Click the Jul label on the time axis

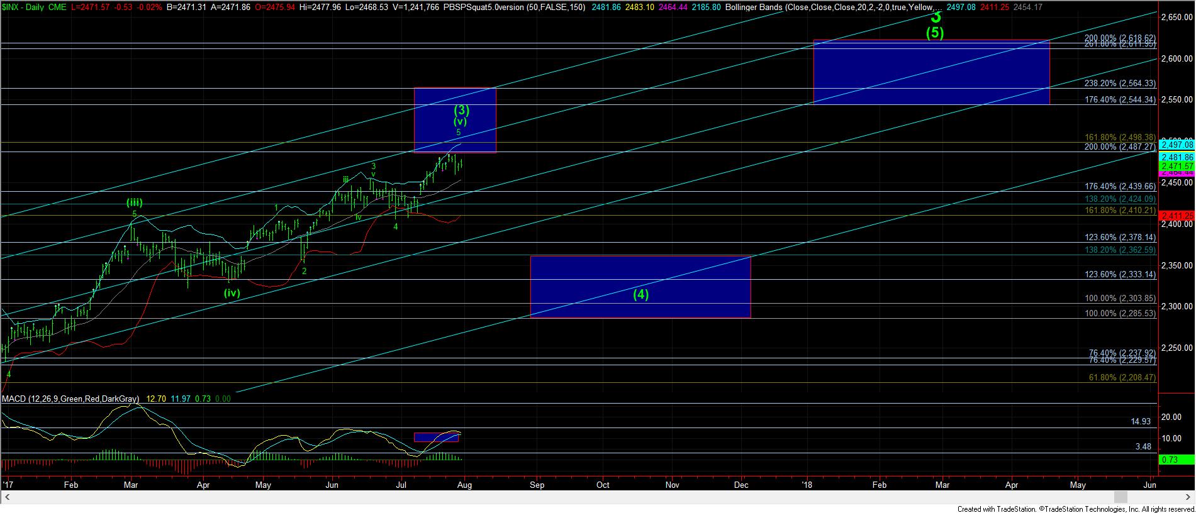pos(401,485)
